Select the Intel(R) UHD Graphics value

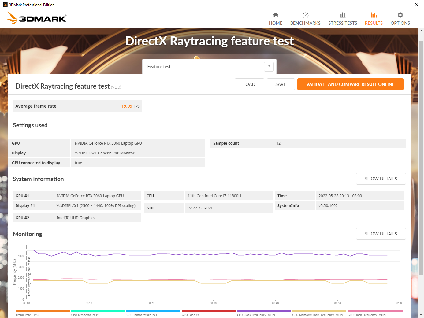(76, 218)
